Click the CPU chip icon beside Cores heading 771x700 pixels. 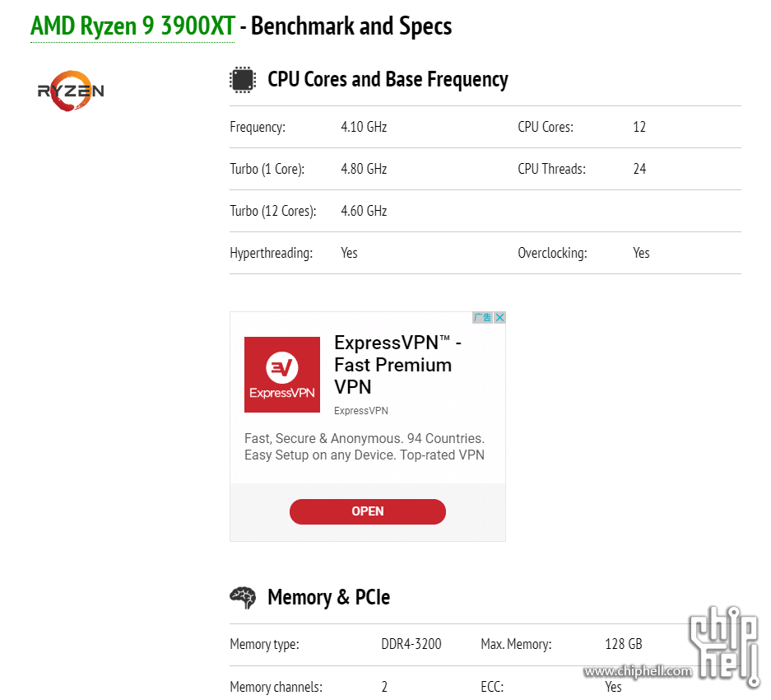click(243, 80)
